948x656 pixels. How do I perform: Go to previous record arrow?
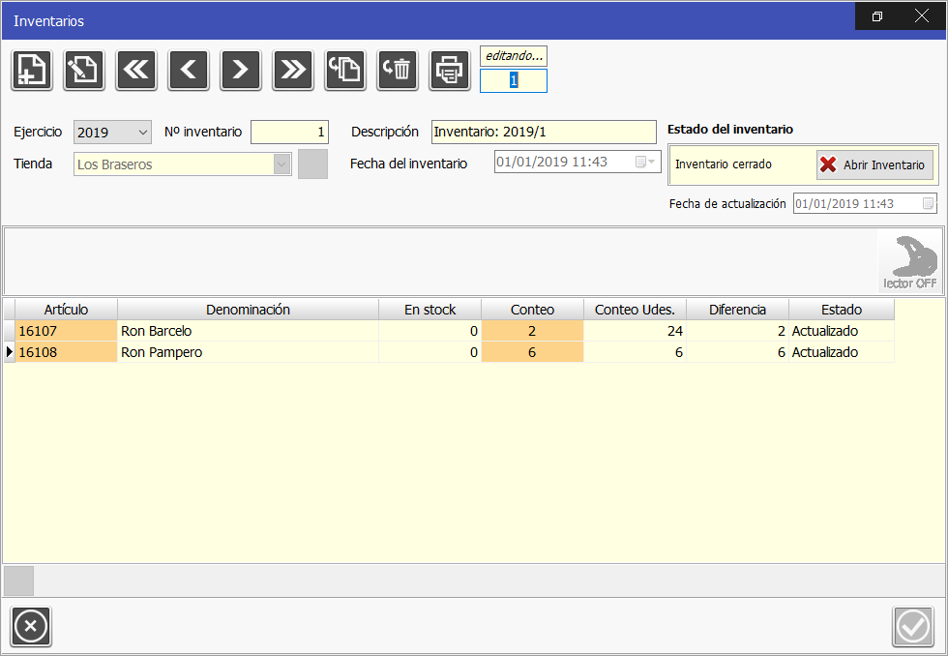pos(189,70)
